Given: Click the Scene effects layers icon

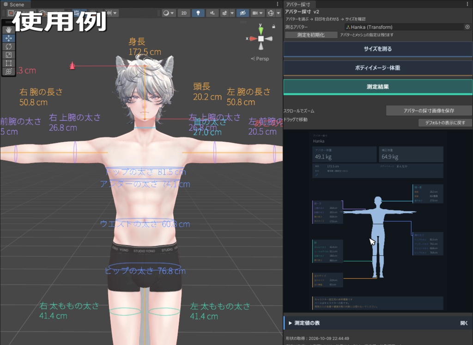Looking at the screenshot, I should coord(224,13).
